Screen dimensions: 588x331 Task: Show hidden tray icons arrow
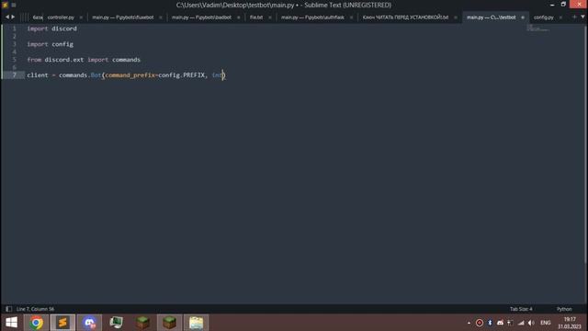click(469, 323)
